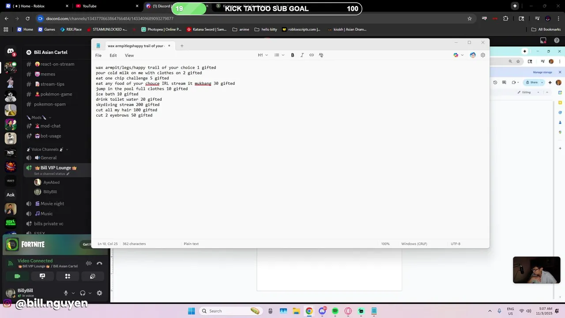Image resolution: width=565 pixels, height=318 pixels.
Task: Mute the Discord microphone
Action: pyautogui.click(x=66, y=293)
